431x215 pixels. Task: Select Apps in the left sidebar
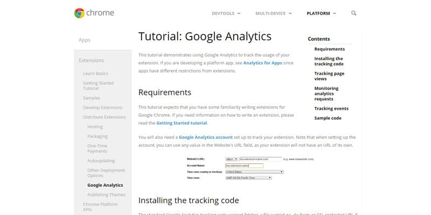pos(85,40)
